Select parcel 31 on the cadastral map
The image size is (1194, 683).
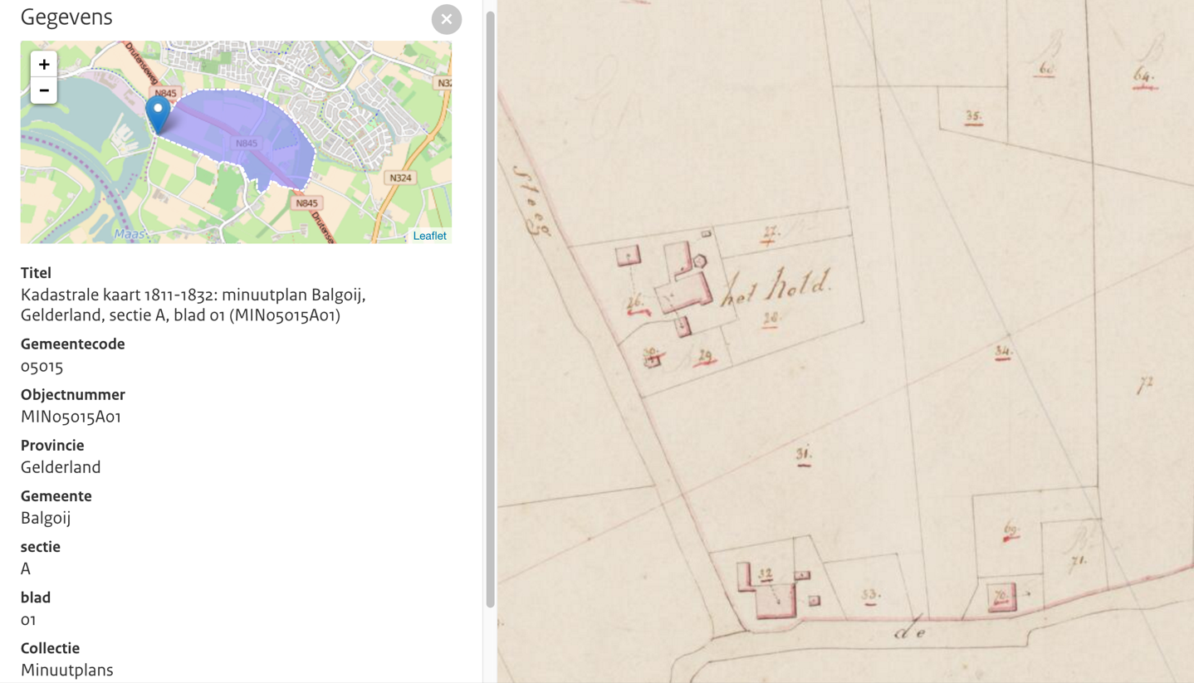803,455
